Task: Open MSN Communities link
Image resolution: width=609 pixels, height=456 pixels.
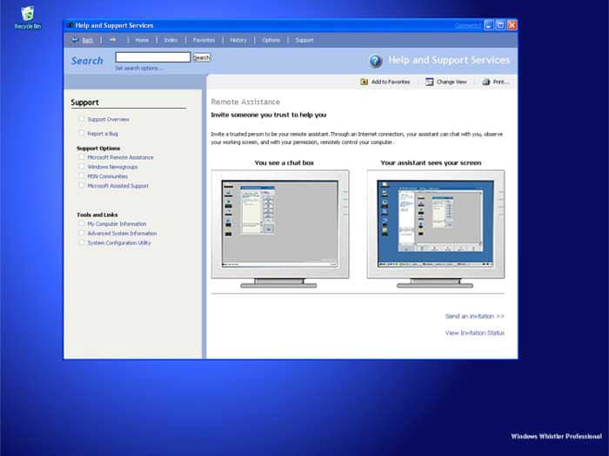Action: [x=108, y=176]
